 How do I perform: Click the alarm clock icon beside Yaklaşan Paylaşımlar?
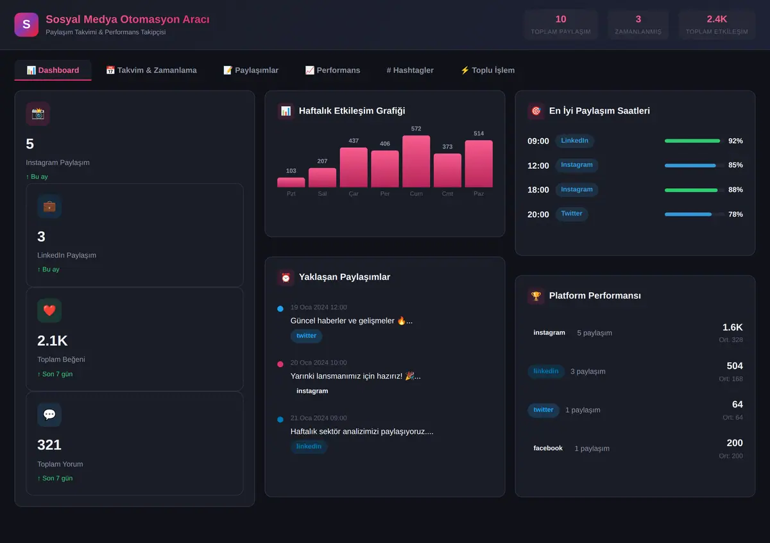coord(286,277)
